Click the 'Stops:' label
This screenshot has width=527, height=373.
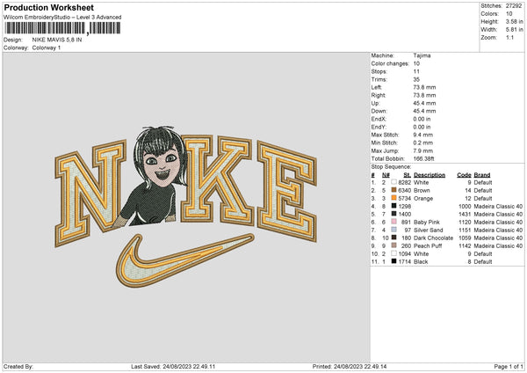(x=379, y=71)
